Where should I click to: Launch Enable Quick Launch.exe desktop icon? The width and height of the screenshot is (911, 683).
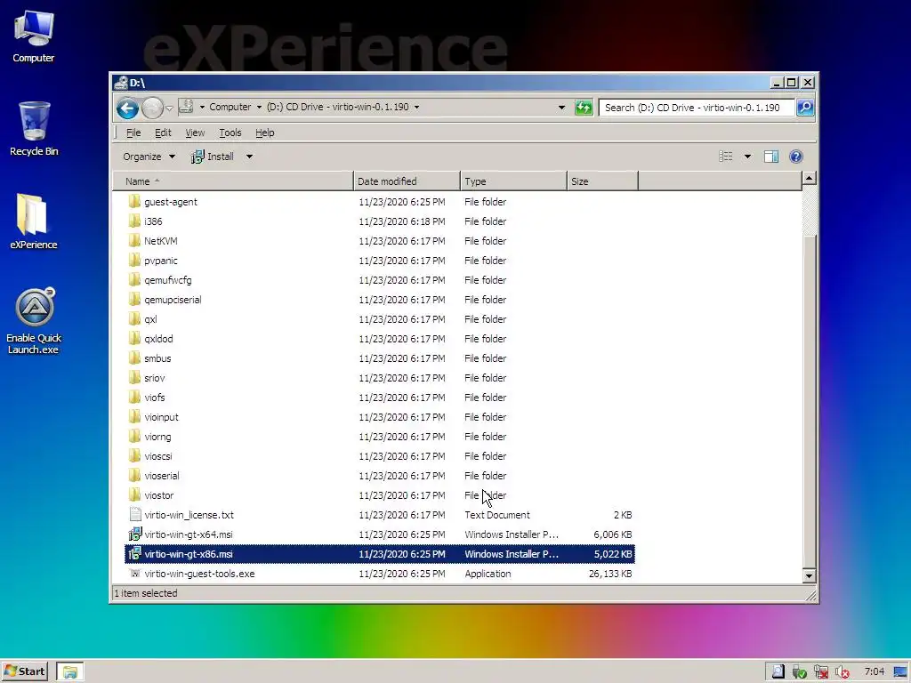tap(34, 320)
